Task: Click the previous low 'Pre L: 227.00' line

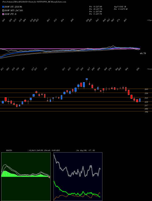Action: tap(95, 12)
